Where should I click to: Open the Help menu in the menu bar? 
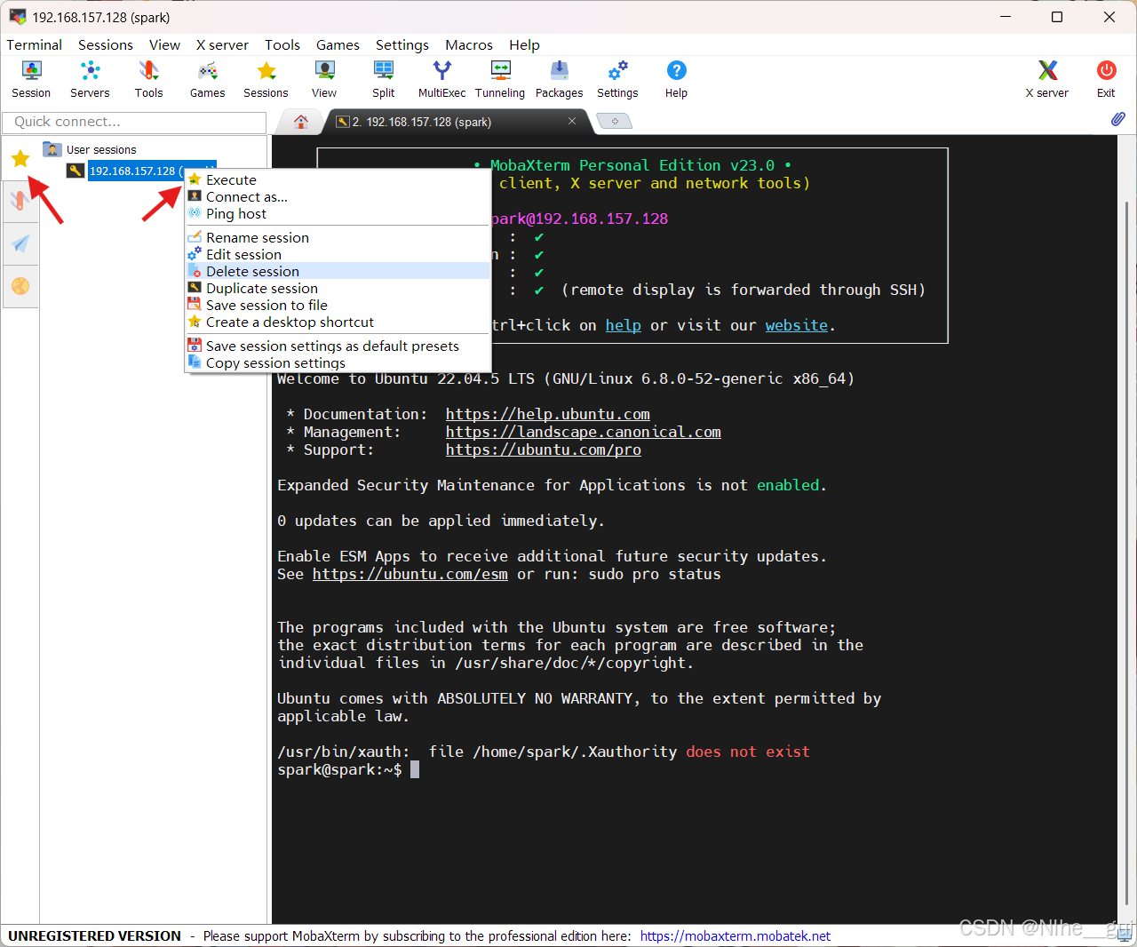point(524,44)
